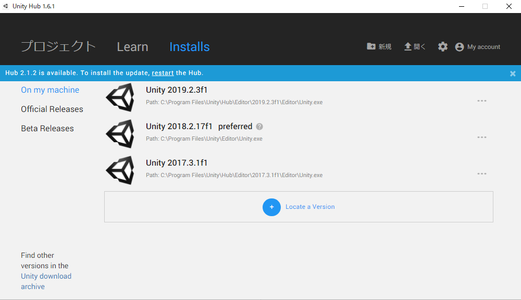Close the Unity Hub window

[x=509, y=6]
